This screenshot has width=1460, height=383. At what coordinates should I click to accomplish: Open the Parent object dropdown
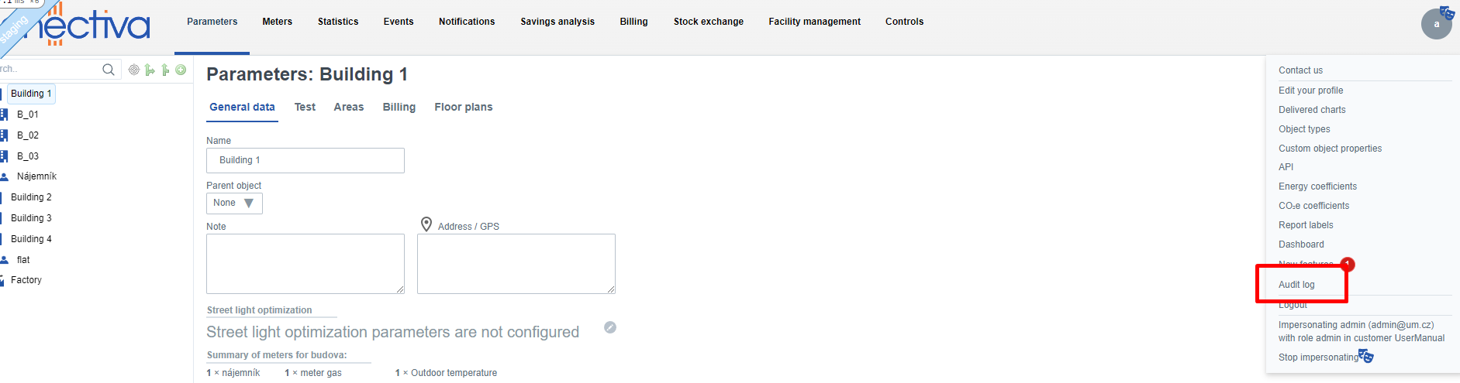(x=234, y=203)
